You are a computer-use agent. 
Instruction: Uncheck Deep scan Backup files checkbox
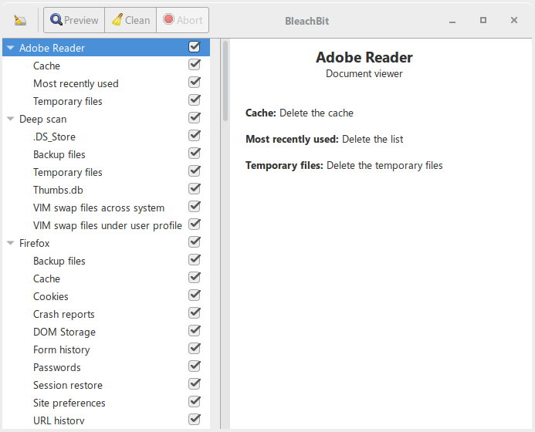(194, 153)
